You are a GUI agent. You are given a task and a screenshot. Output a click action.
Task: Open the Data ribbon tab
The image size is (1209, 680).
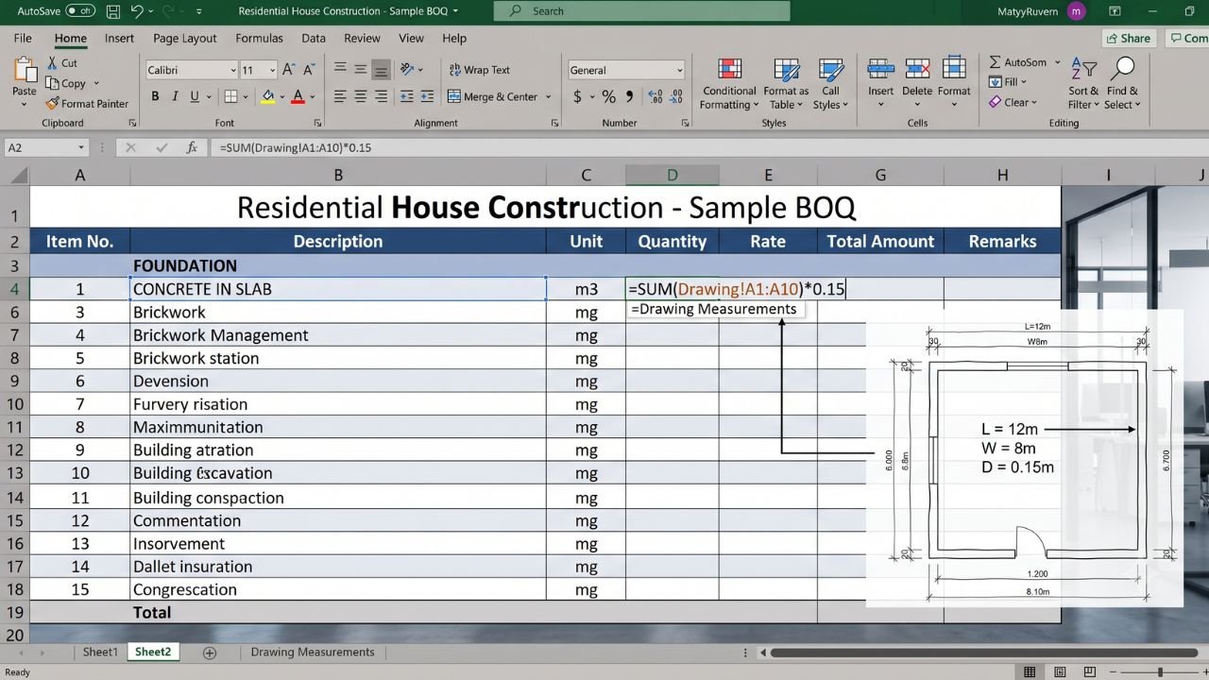(x=314, y=38)
